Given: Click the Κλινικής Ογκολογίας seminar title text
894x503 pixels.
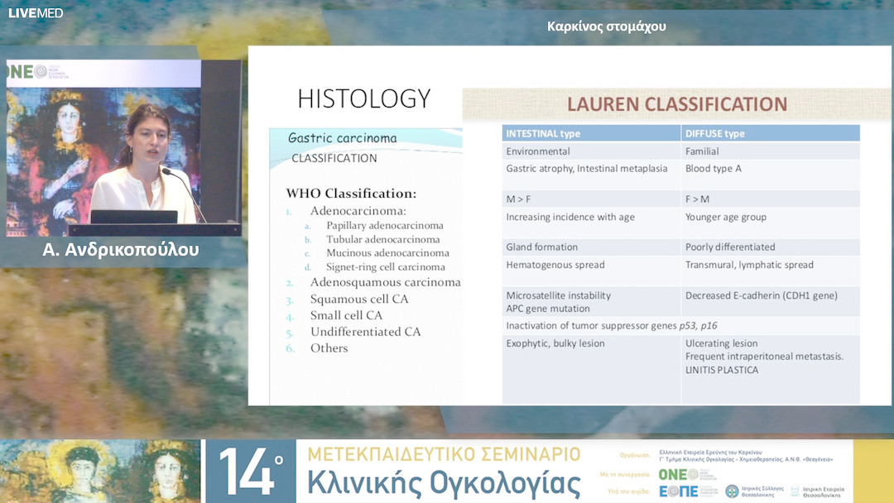Looking at the screenshot, I should (x=443, y=483).
